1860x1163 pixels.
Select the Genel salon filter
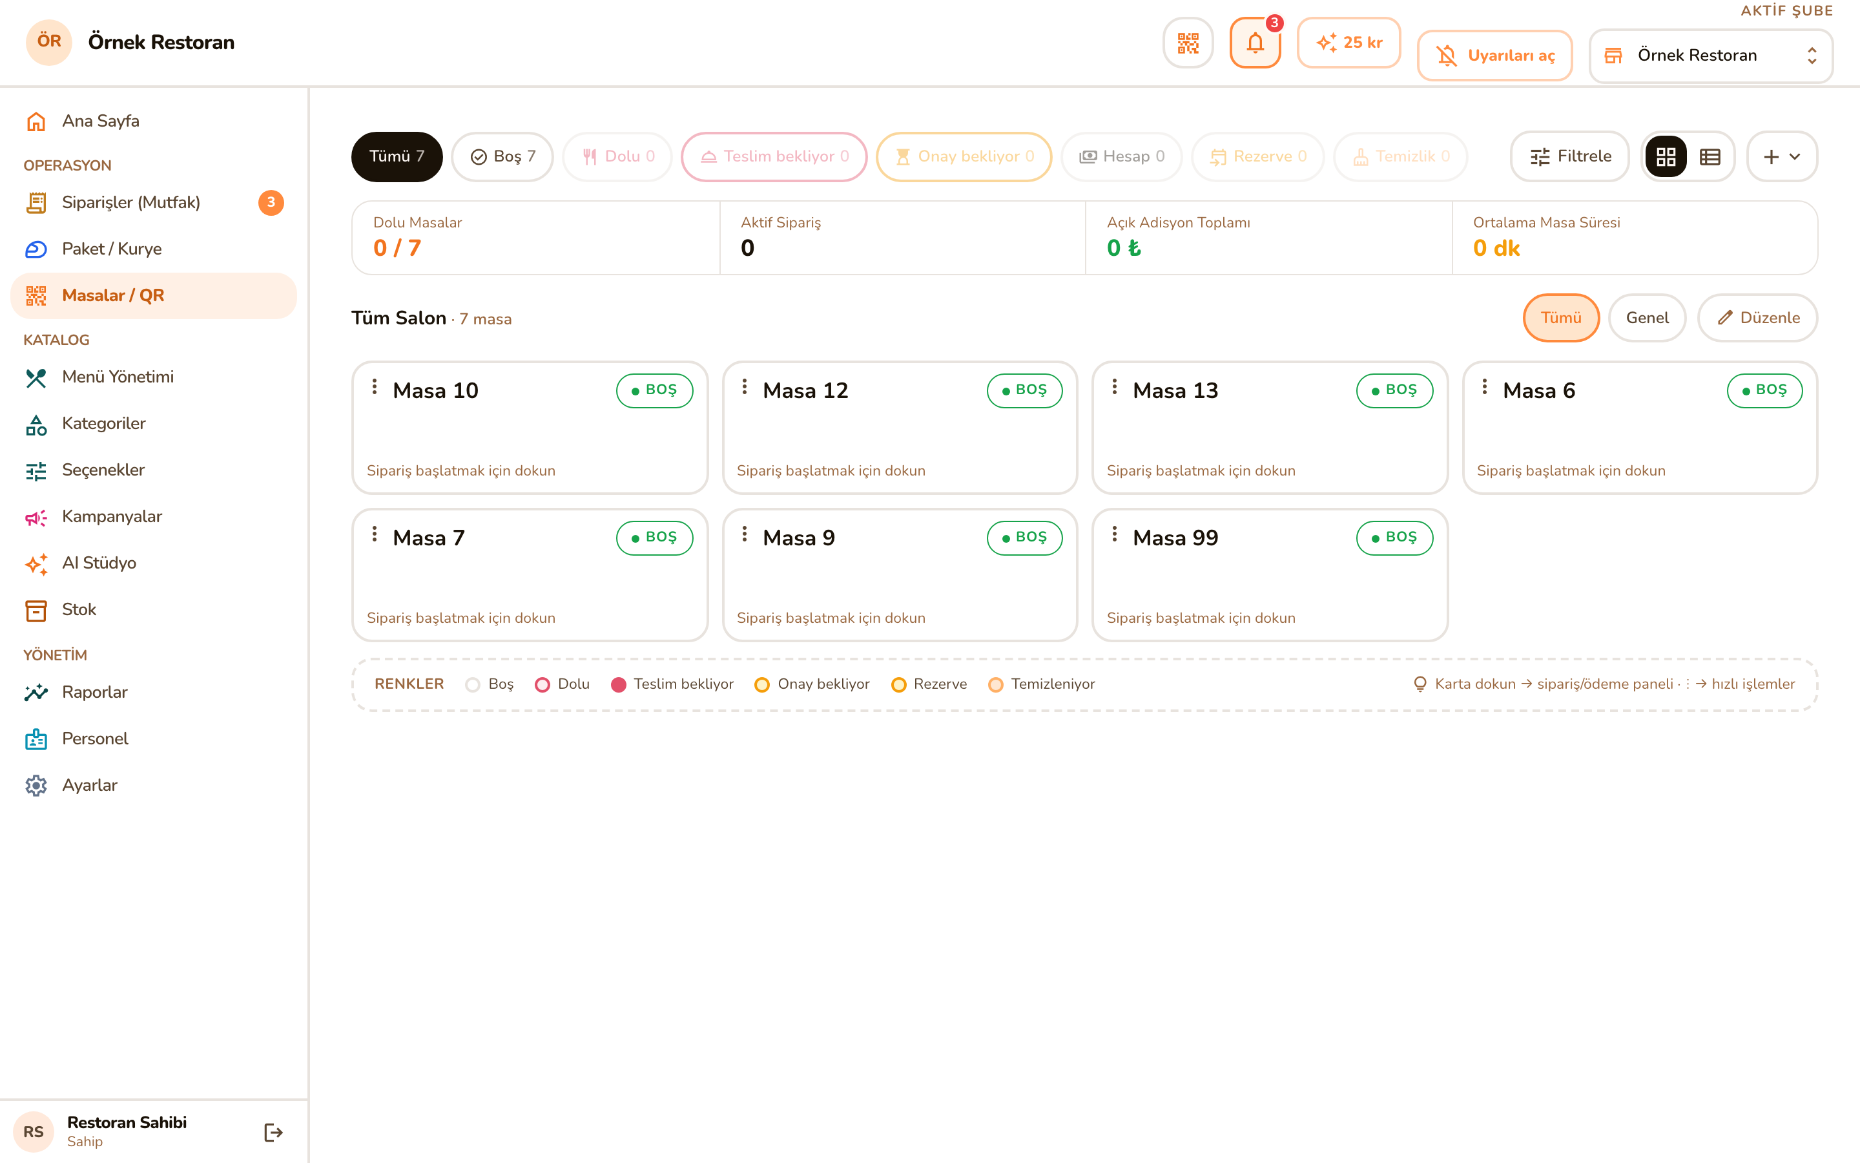click(1647, 318)
